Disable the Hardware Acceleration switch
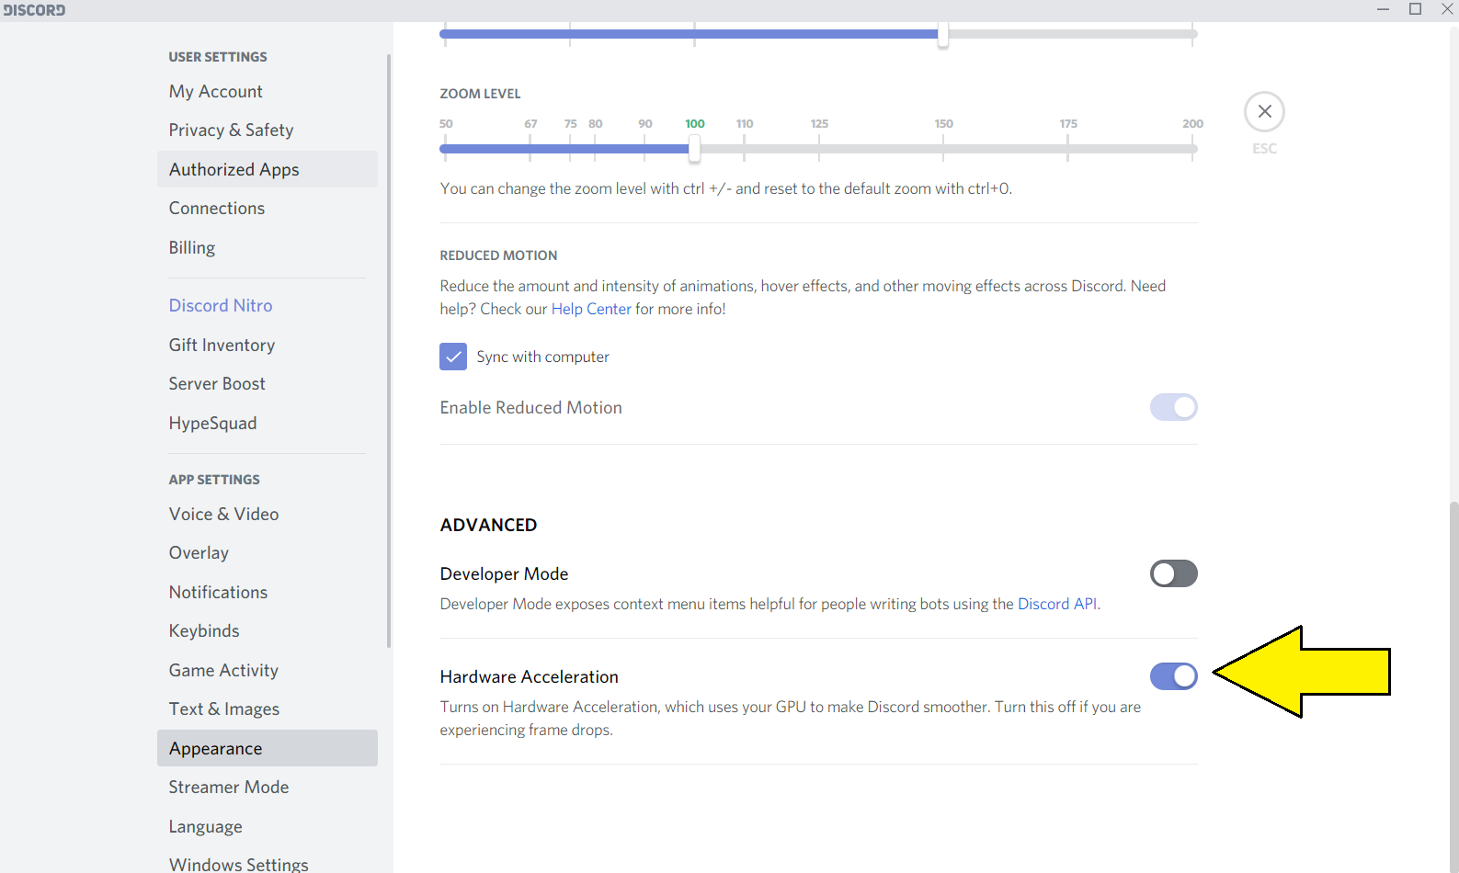Viewport: 1459px width, 873px height. [1173, 676]
